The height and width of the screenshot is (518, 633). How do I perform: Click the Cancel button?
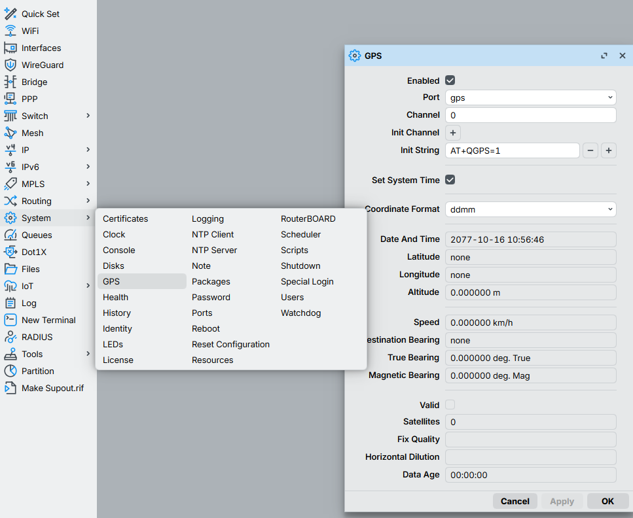[515, 501]
